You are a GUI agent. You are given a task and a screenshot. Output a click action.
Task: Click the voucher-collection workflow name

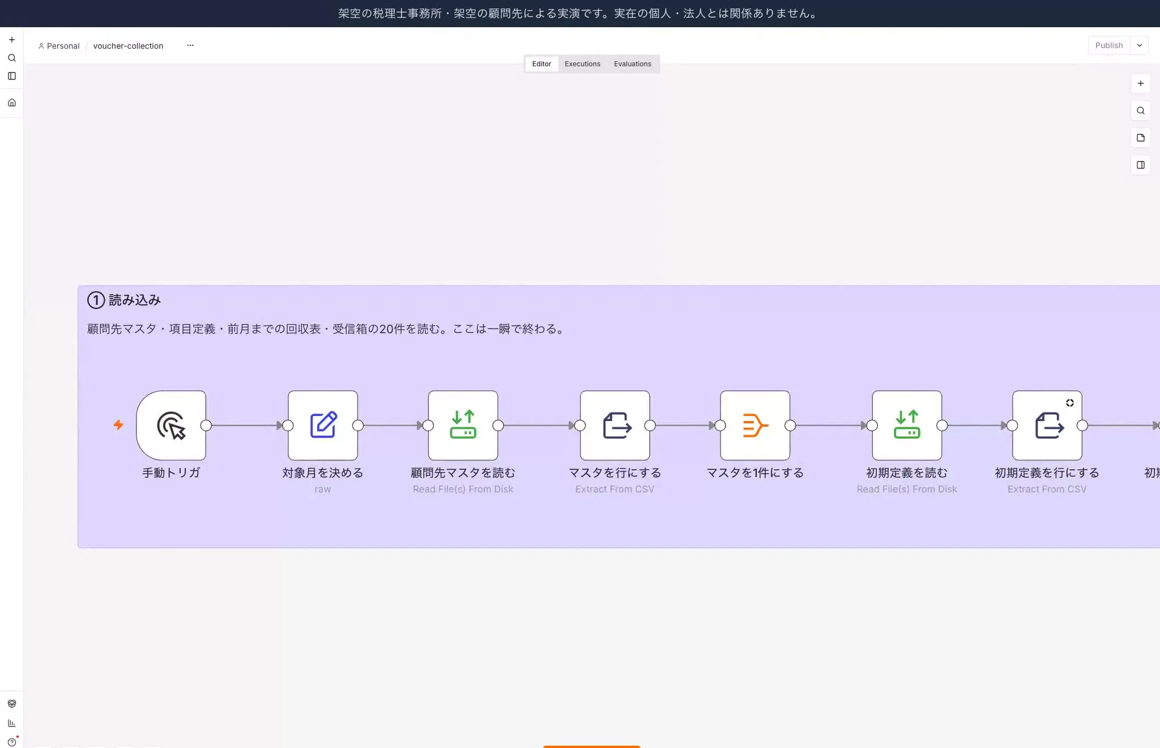(x=128, y=46)
